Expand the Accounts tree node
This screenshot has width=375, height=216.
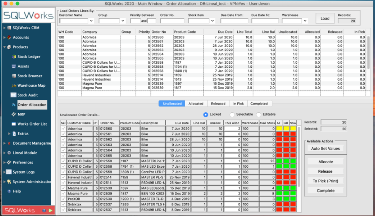click(4, 37)
